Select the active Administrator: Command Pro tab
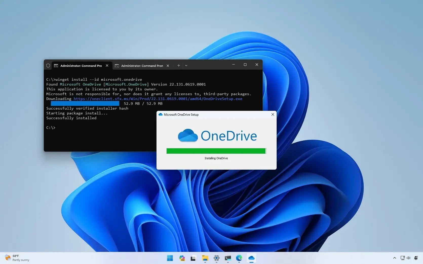The image size is (423, 264). [x=81, y=66]
